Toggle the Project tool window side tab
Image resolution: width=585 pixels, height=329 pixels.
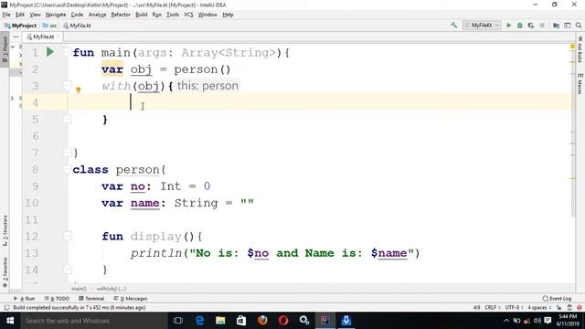tap(5, 49)
